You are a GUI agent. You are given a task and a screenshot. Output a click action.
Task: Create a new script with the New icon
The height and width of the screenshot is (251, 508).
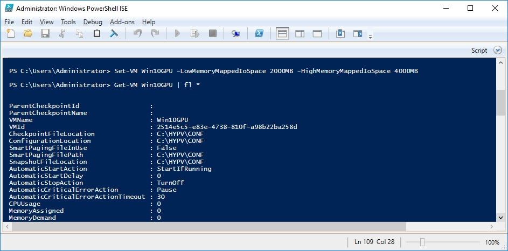(x=11, y=33)
